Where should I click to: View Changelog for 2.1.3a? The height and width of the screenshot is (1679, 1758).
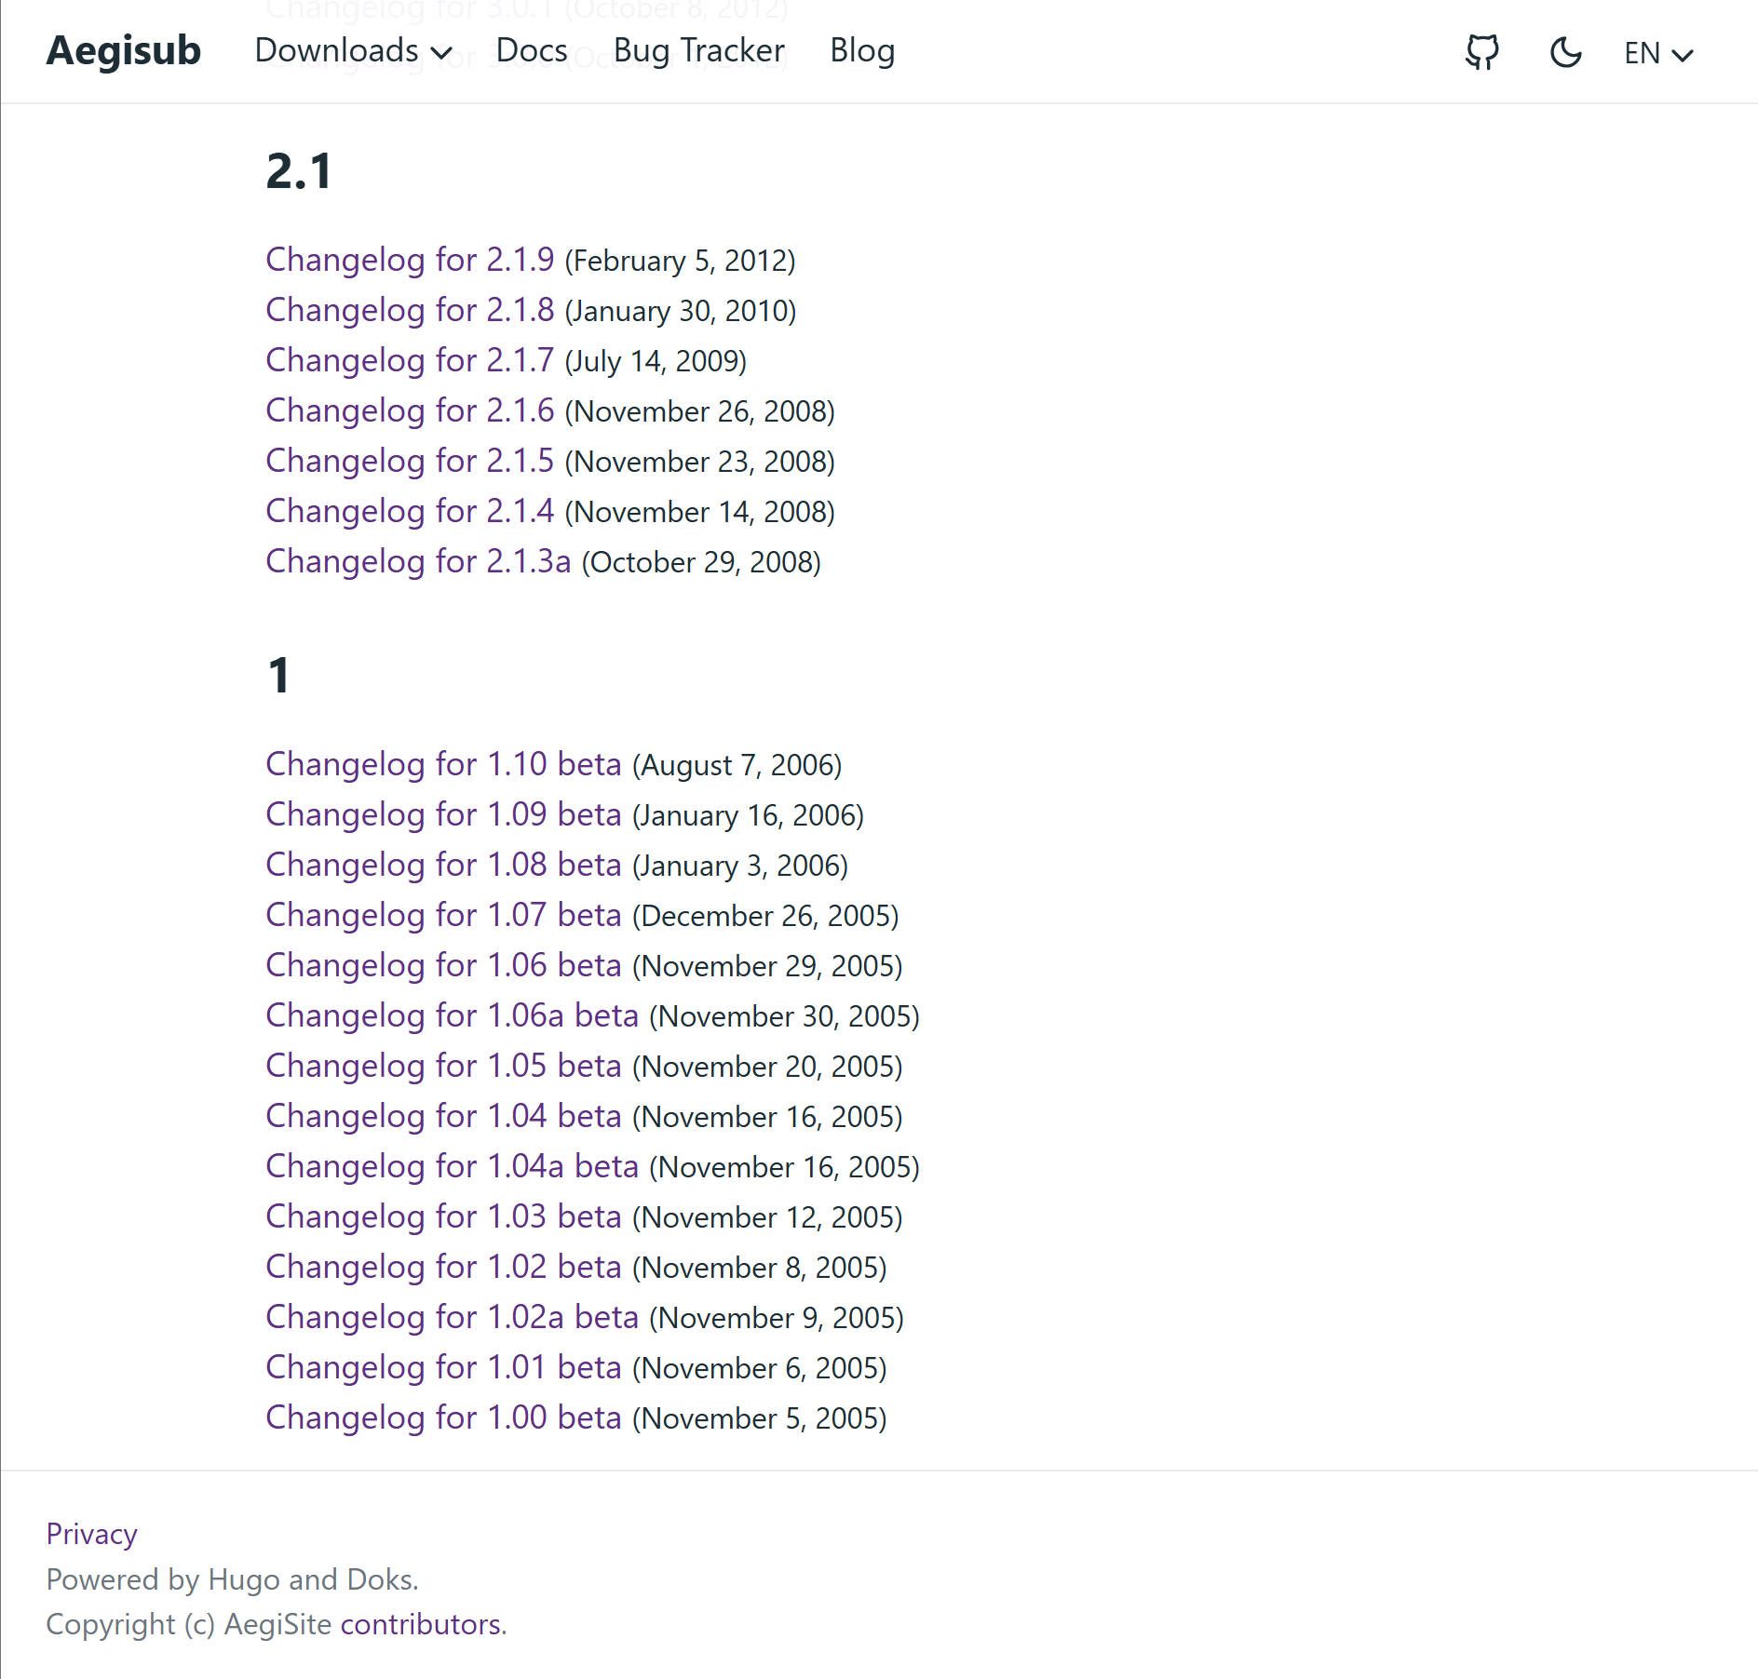click(417, 561)
